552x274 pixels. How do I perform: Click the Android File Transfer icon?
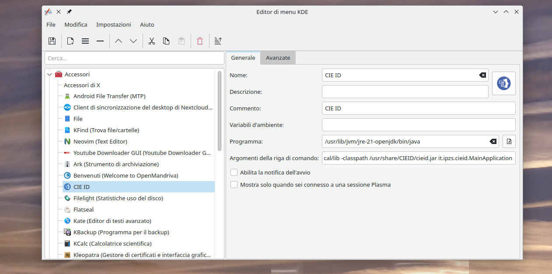pos(67,96)
